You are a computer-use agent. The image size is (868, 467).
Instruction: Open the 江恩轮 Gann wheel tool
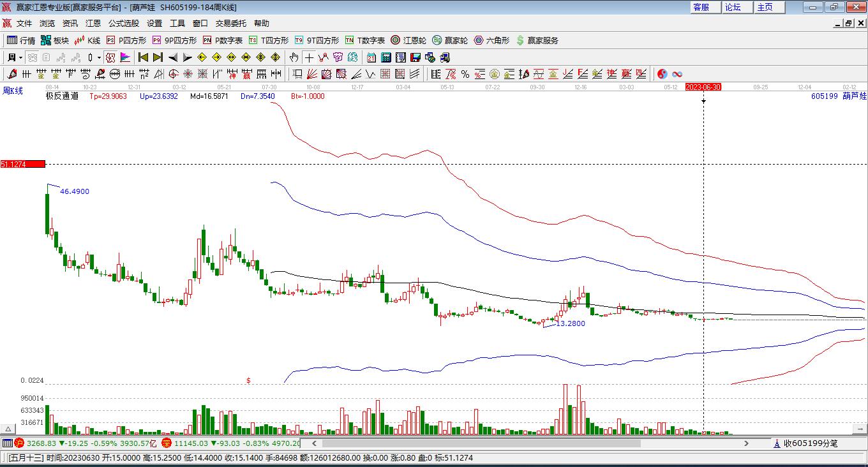408,40
